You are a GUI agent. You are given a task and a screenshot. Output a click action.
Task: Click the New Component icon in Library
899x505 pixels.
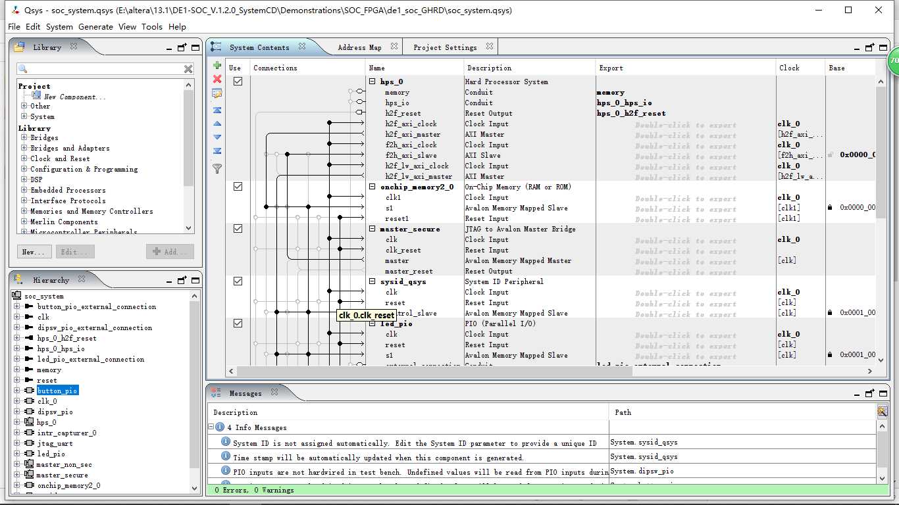pyautogui.click(x=37, y=96)
